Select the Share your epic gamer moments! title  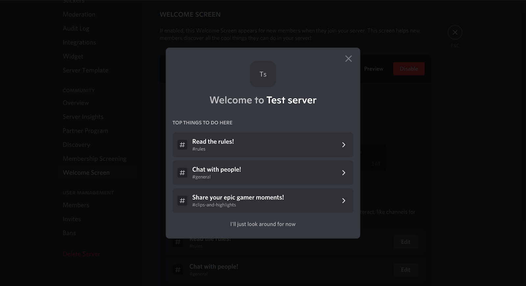pos(238,197)
